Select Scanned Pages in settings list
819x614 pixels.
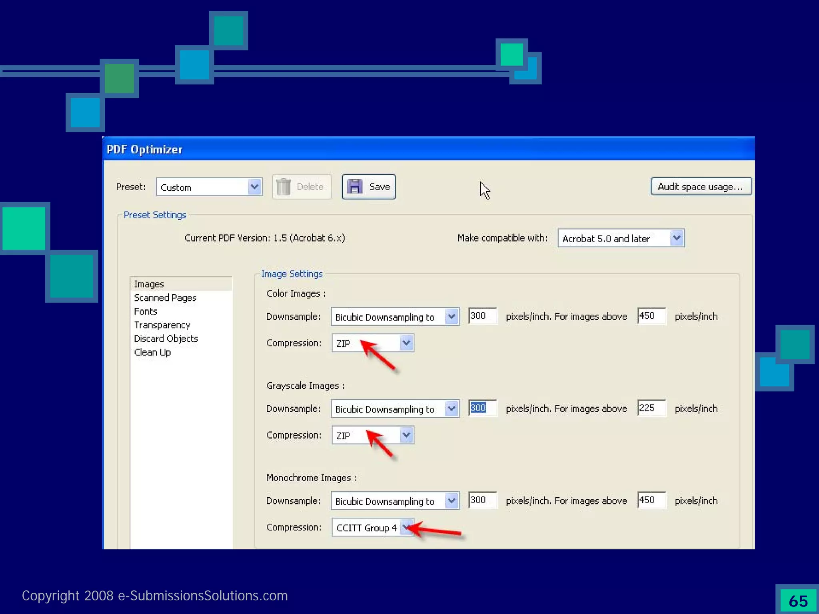165,298
